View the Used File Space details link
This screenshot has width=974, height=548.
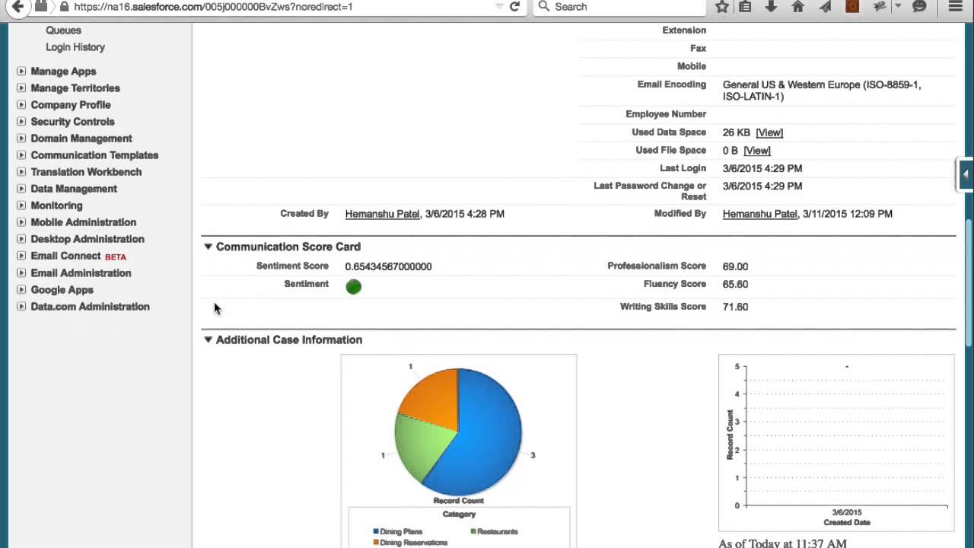[757, 151]
